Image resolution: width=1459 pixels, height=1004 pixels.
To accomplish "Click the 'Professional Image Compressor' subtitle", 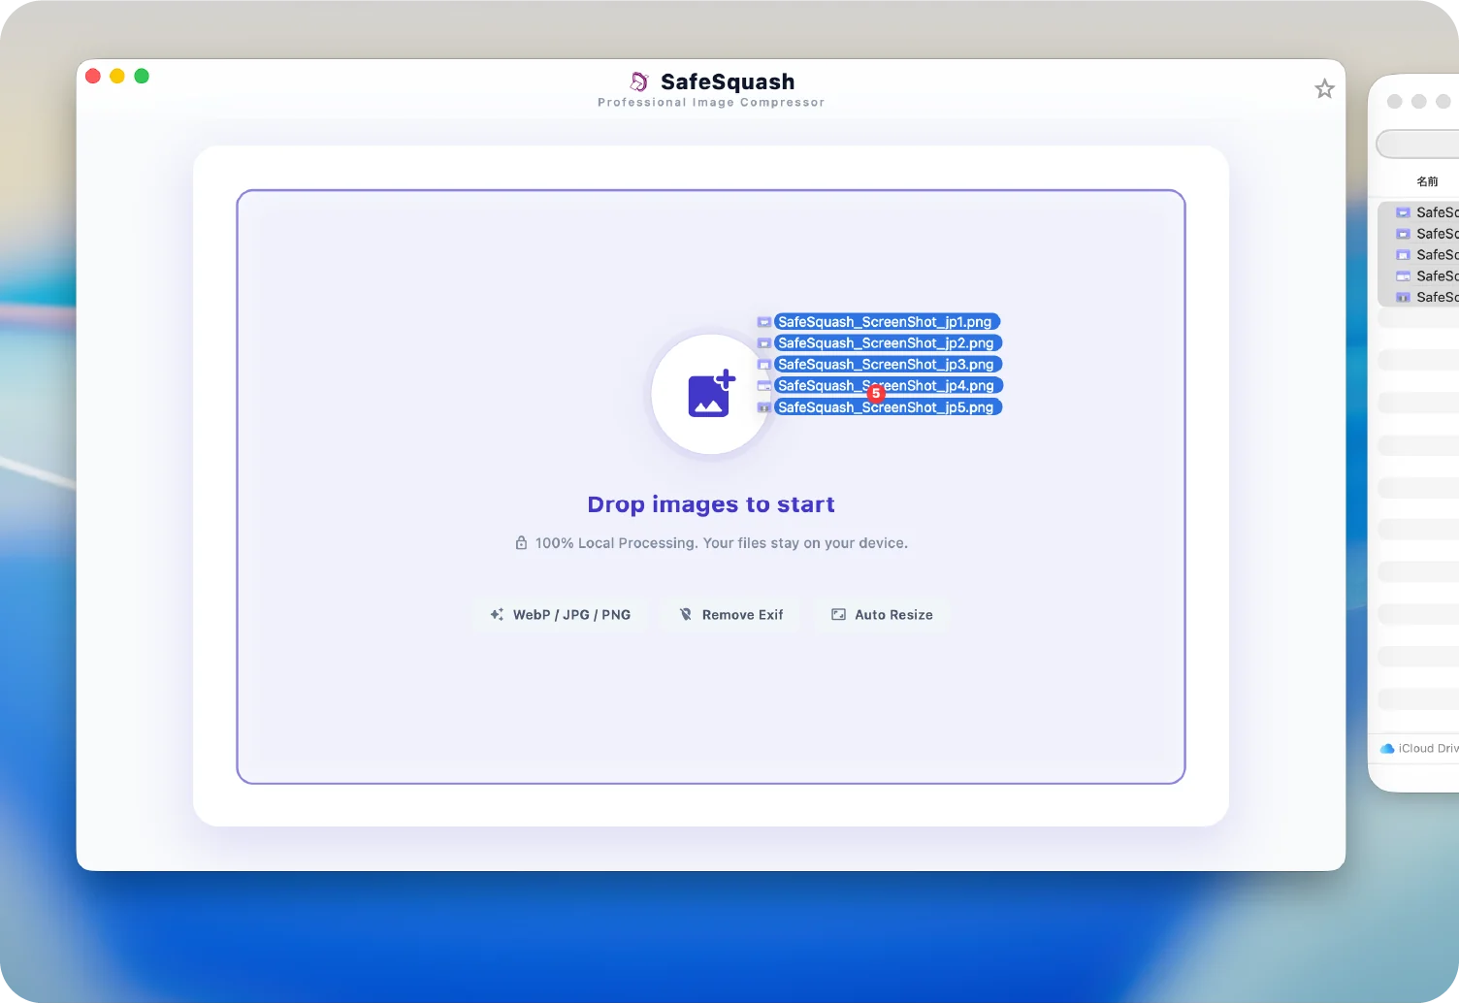I will pyautogui.click(x=711, y=103).
